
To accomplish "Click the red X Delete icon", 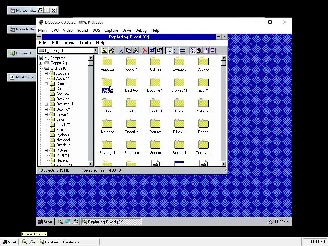I will [145, 51].
